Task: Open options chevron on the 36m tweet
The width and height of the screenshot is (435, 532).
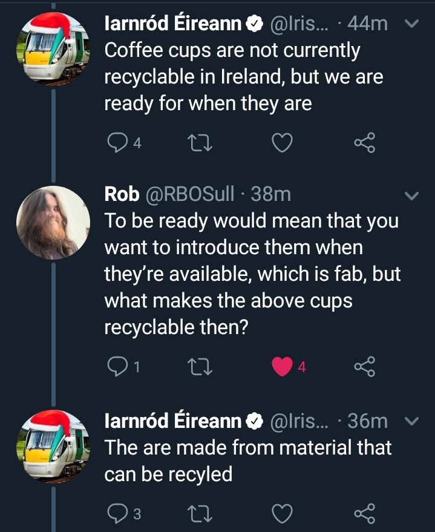Action: coord(411,421)
